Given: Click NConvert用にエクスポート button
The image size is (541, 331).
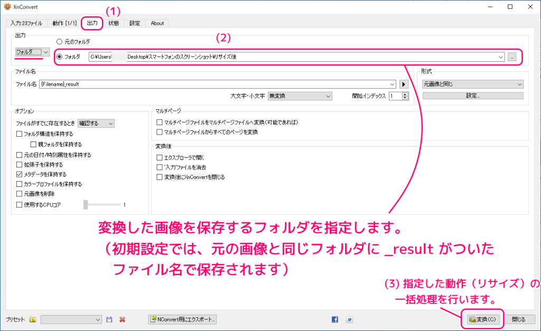Looking at the screenshot, I should tap(182, 319).
